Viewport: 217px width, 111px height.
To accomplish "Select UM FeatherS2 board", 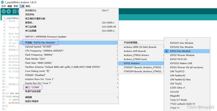I will pos(187,75).
